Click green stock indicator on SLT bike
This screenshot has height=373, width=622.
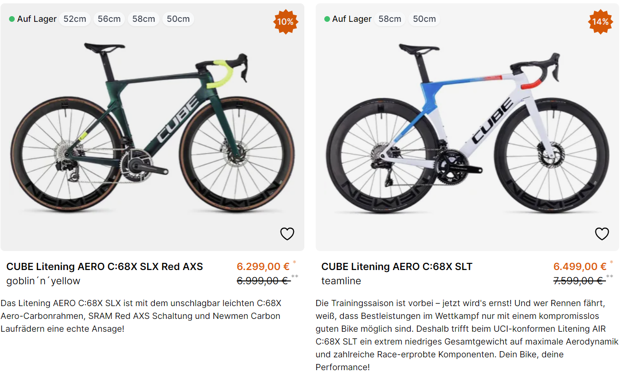point(327,19)
